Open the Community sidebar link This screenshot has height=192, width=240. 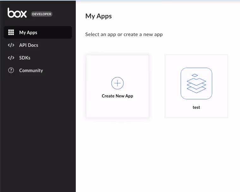(31, 71)
